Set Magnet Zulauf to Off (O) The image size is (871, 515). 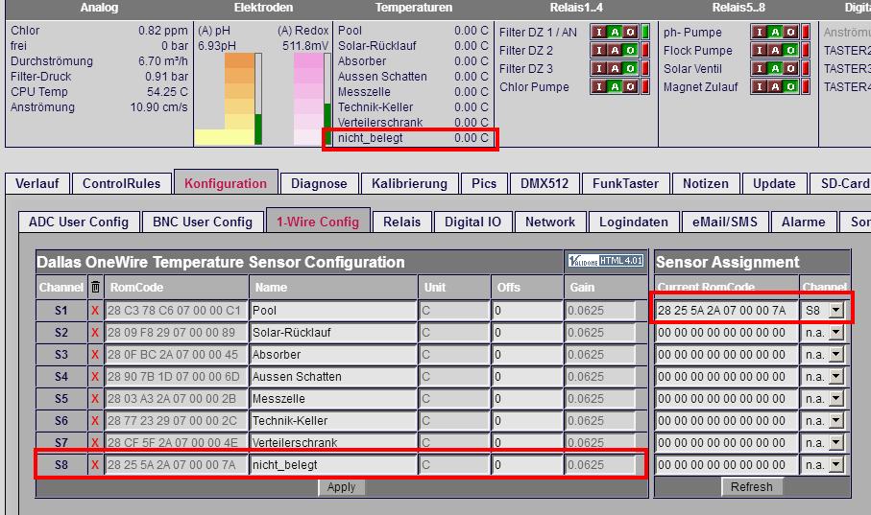tap(790, 86)
